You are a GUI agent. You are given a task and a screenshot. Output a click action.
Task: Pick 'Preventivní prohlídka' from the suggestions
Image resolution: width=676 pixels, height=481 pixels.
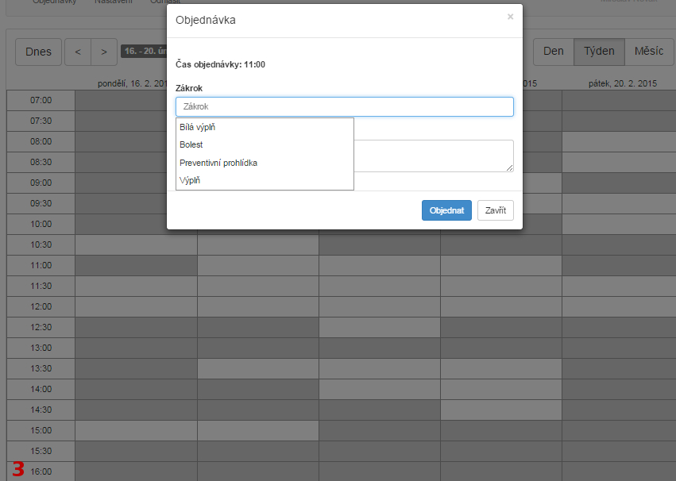pyautogui.click(x=218, y=163)
